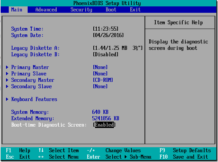The width and height of the screenshot is (218, 162).
Task: Click the Primary Master None value
Action: [x=100, y=67]
